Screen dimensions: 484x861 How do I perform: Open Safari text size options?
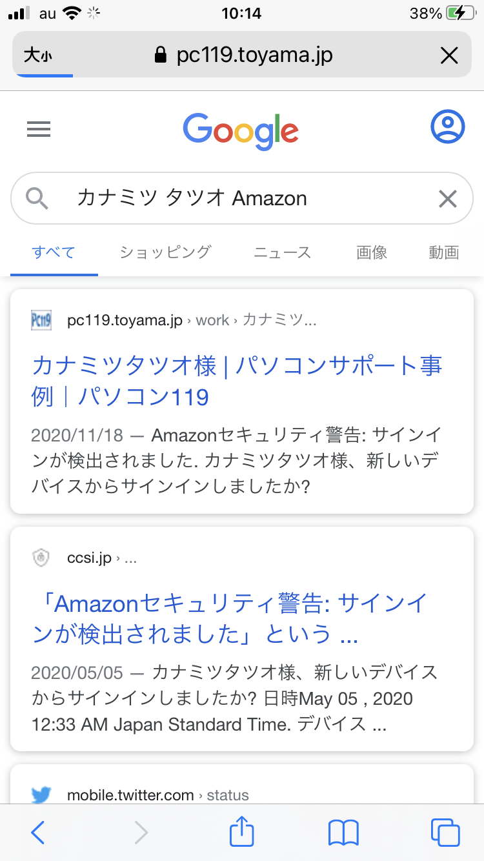(x=38, y=56)
